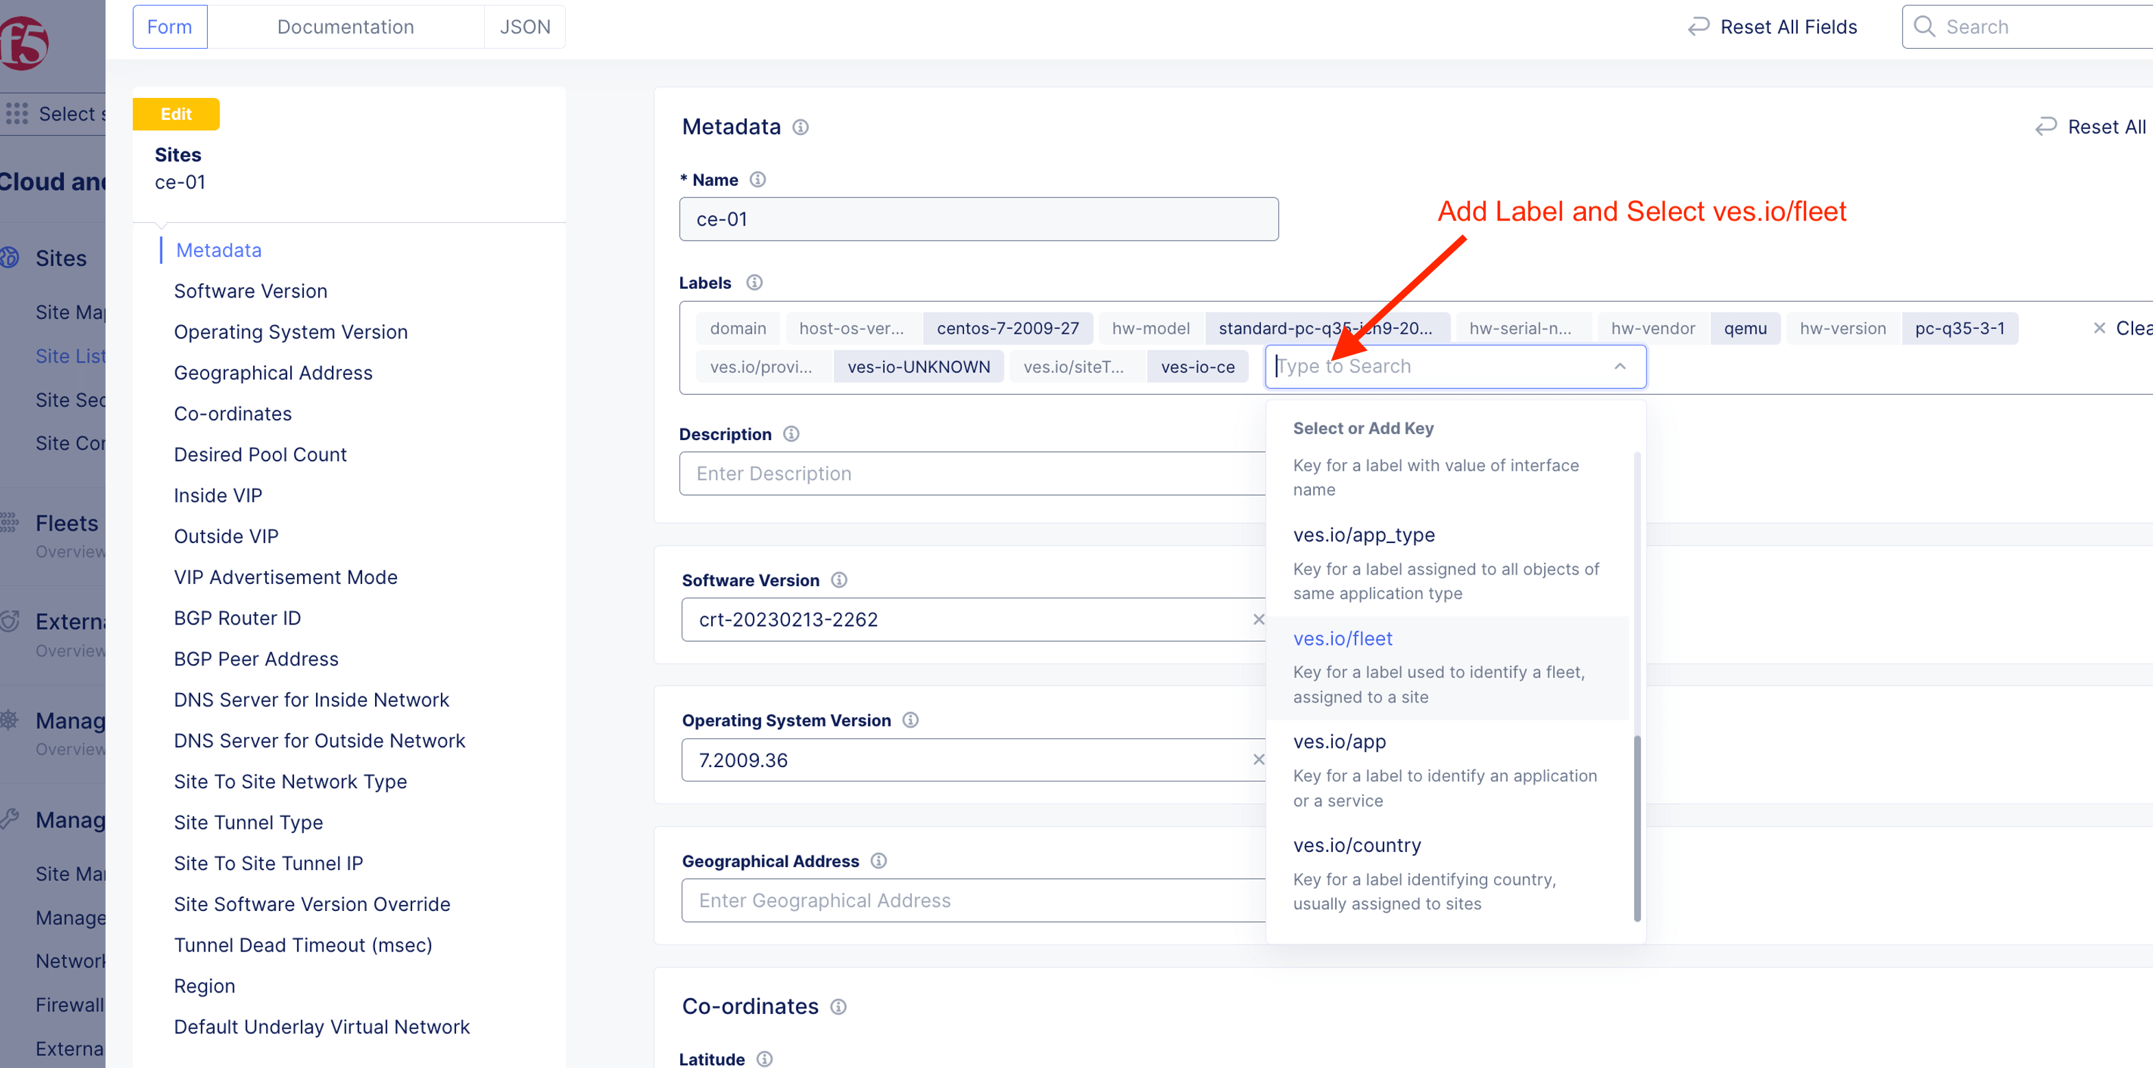This screenshot has width=2153, height=1068.
Task: Click the F5 logo icon
Action: click(x=23, y=42)
